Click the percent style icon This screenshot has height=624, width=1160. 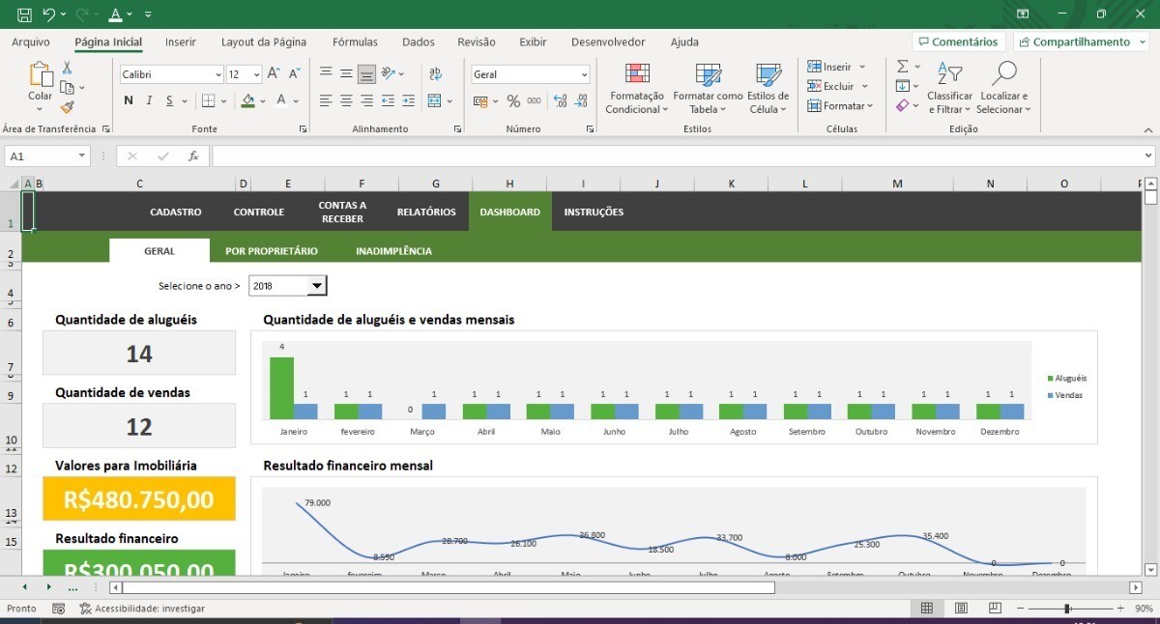pos(512,101)
